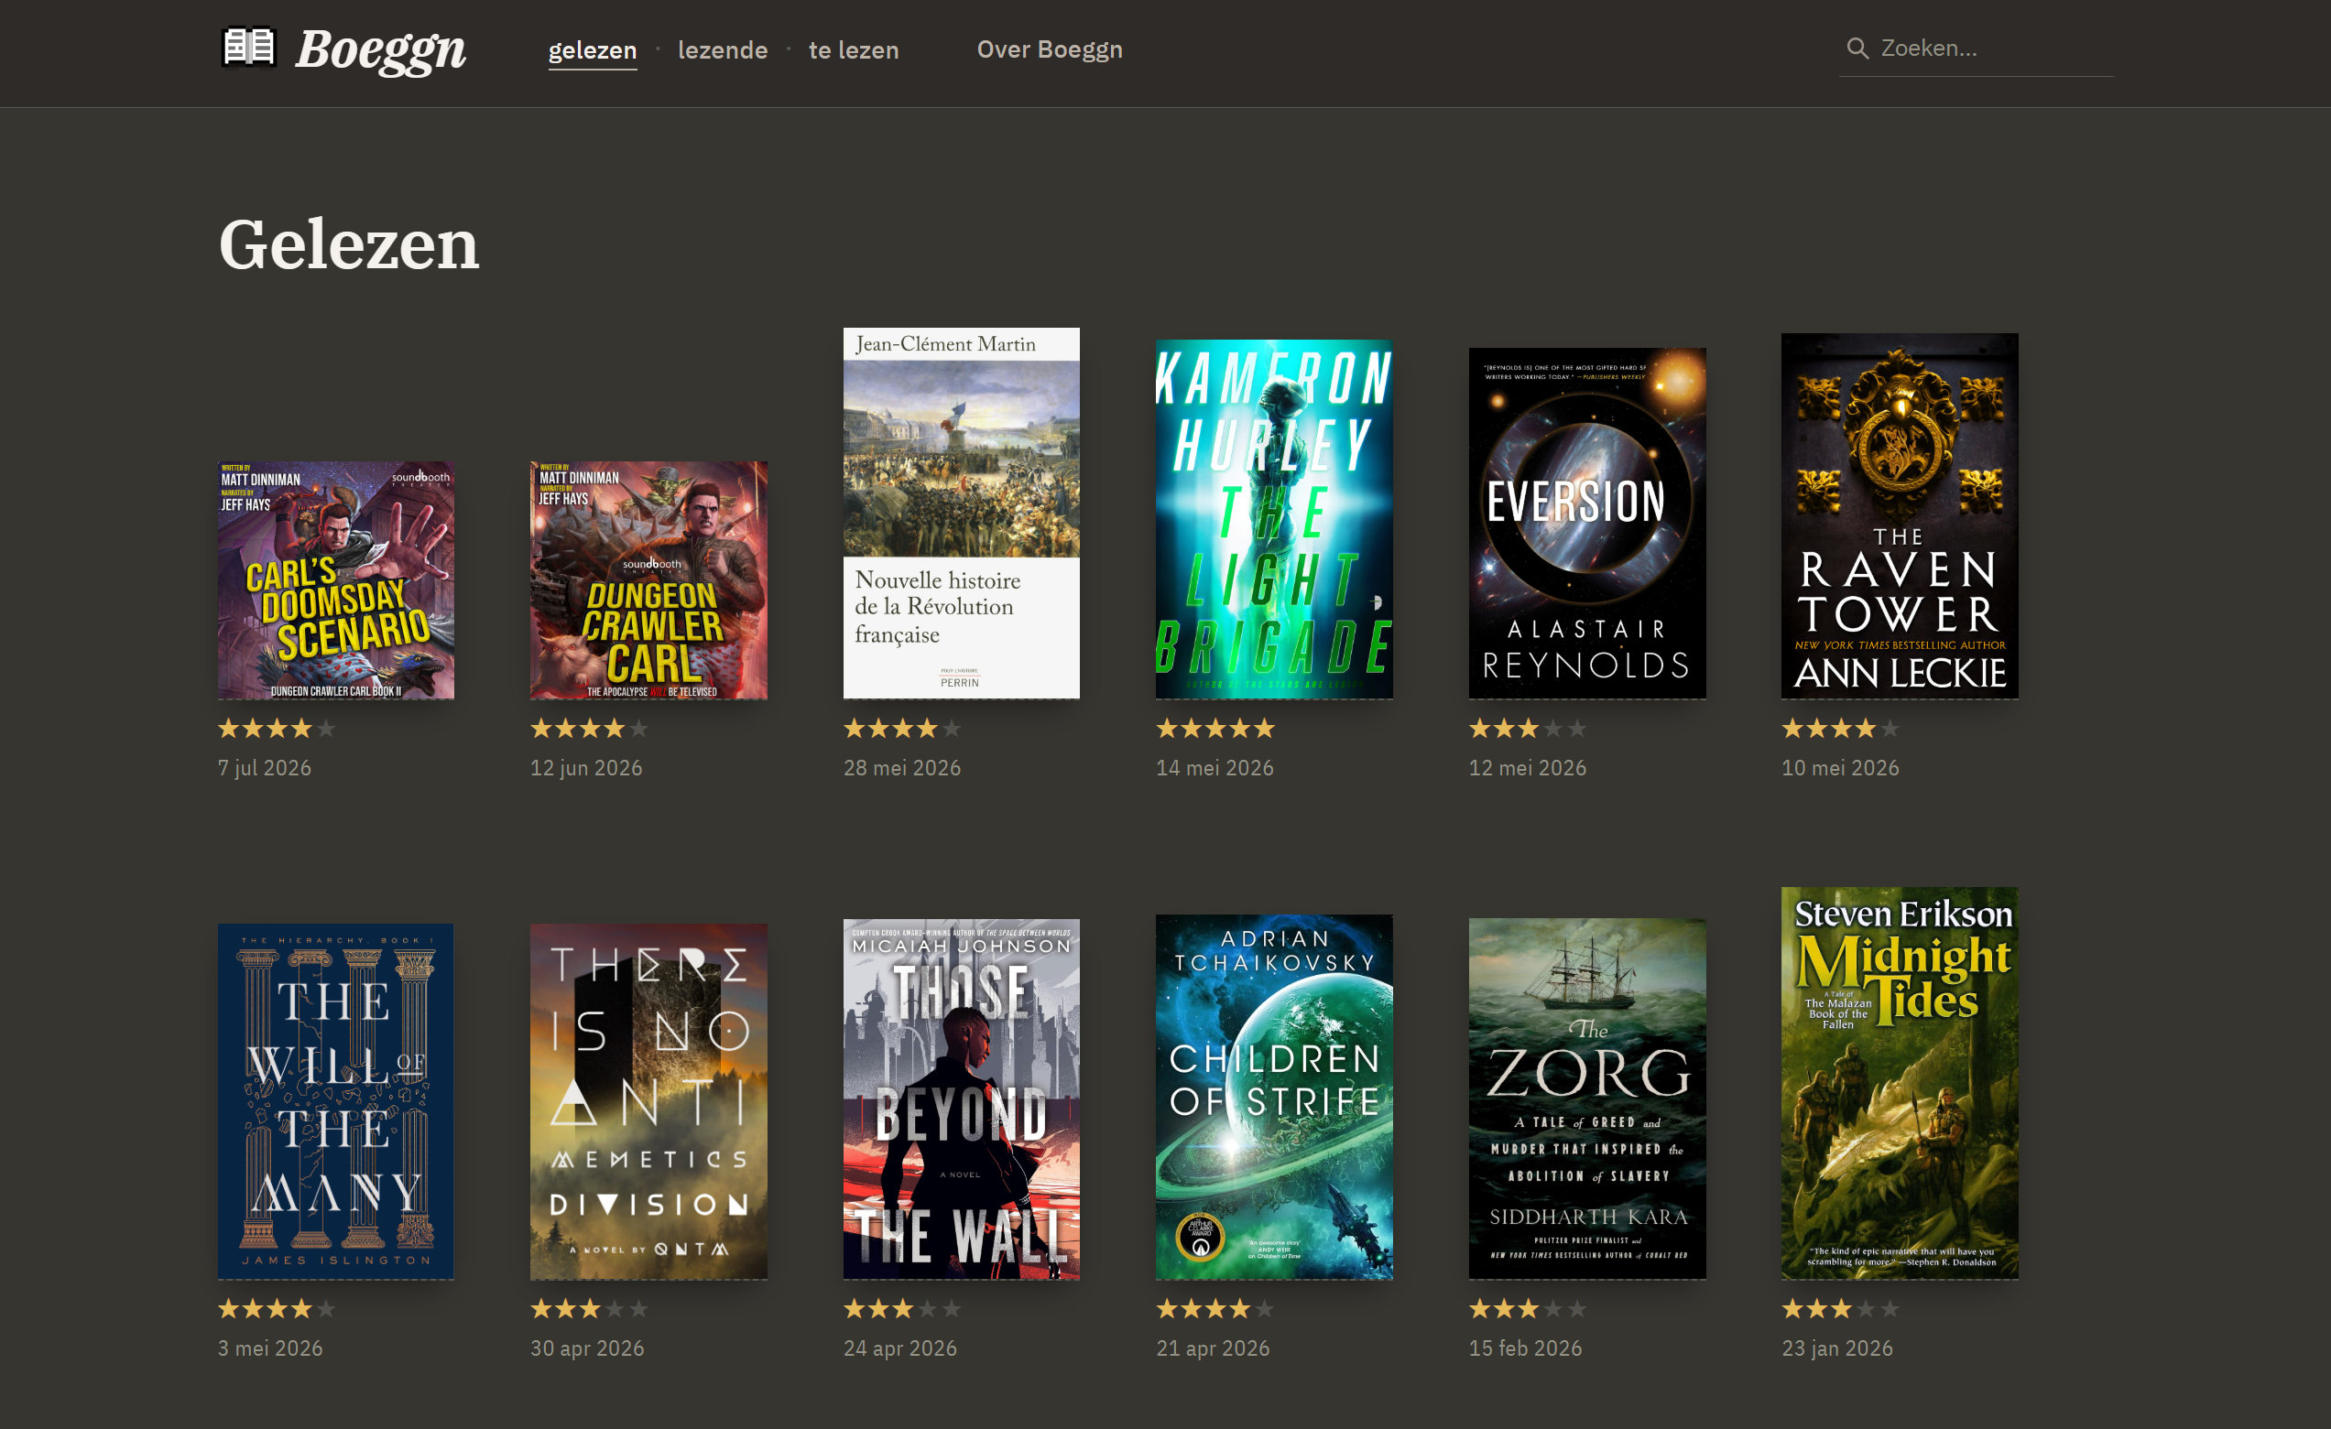The image size is (2331, 1429).
Task: Click star rating under Those Beyond the Wall
Action: pos(902,1309)
